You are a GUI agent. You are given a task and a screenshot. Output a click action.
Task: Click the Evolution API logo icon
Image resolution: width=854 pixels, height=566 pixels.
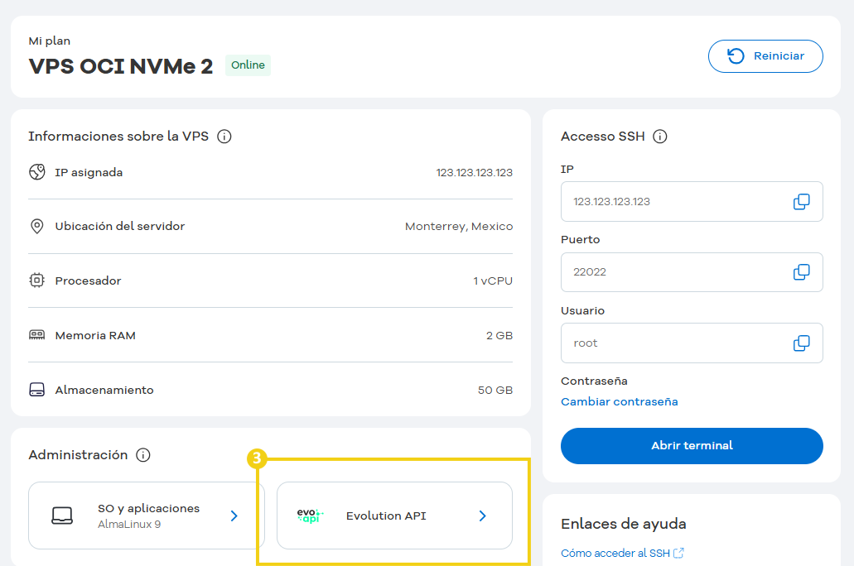coord(310,515)
